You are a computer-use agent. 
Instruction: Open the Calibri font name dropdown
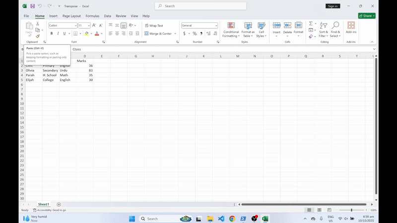pos(75,26)
